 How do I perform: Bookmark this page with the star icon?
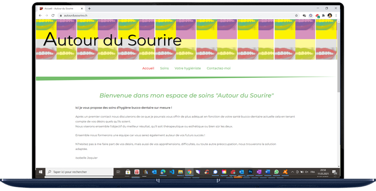tap(297, 15)
